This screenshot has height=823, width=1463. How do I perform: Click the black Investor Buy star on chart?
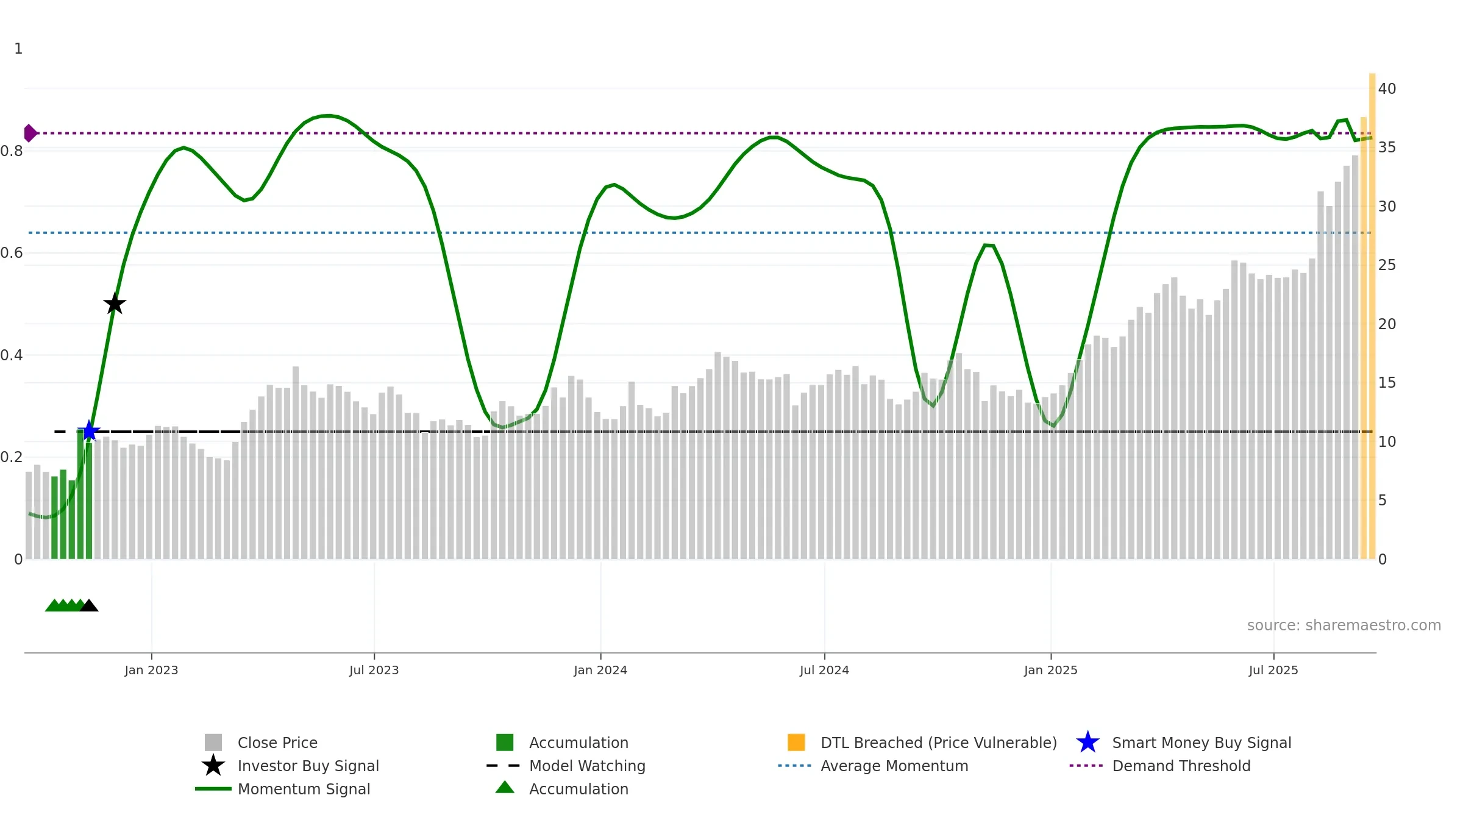[x=115, y=304]
